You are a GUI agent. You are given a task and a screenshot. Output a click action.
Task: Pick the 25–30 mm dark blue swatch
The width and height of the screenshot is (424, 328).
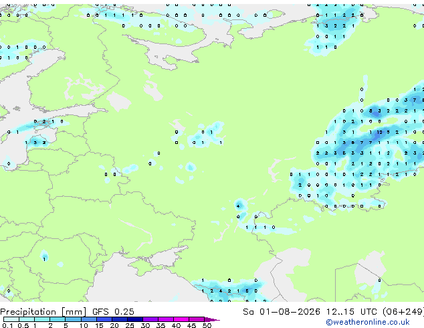134,319
